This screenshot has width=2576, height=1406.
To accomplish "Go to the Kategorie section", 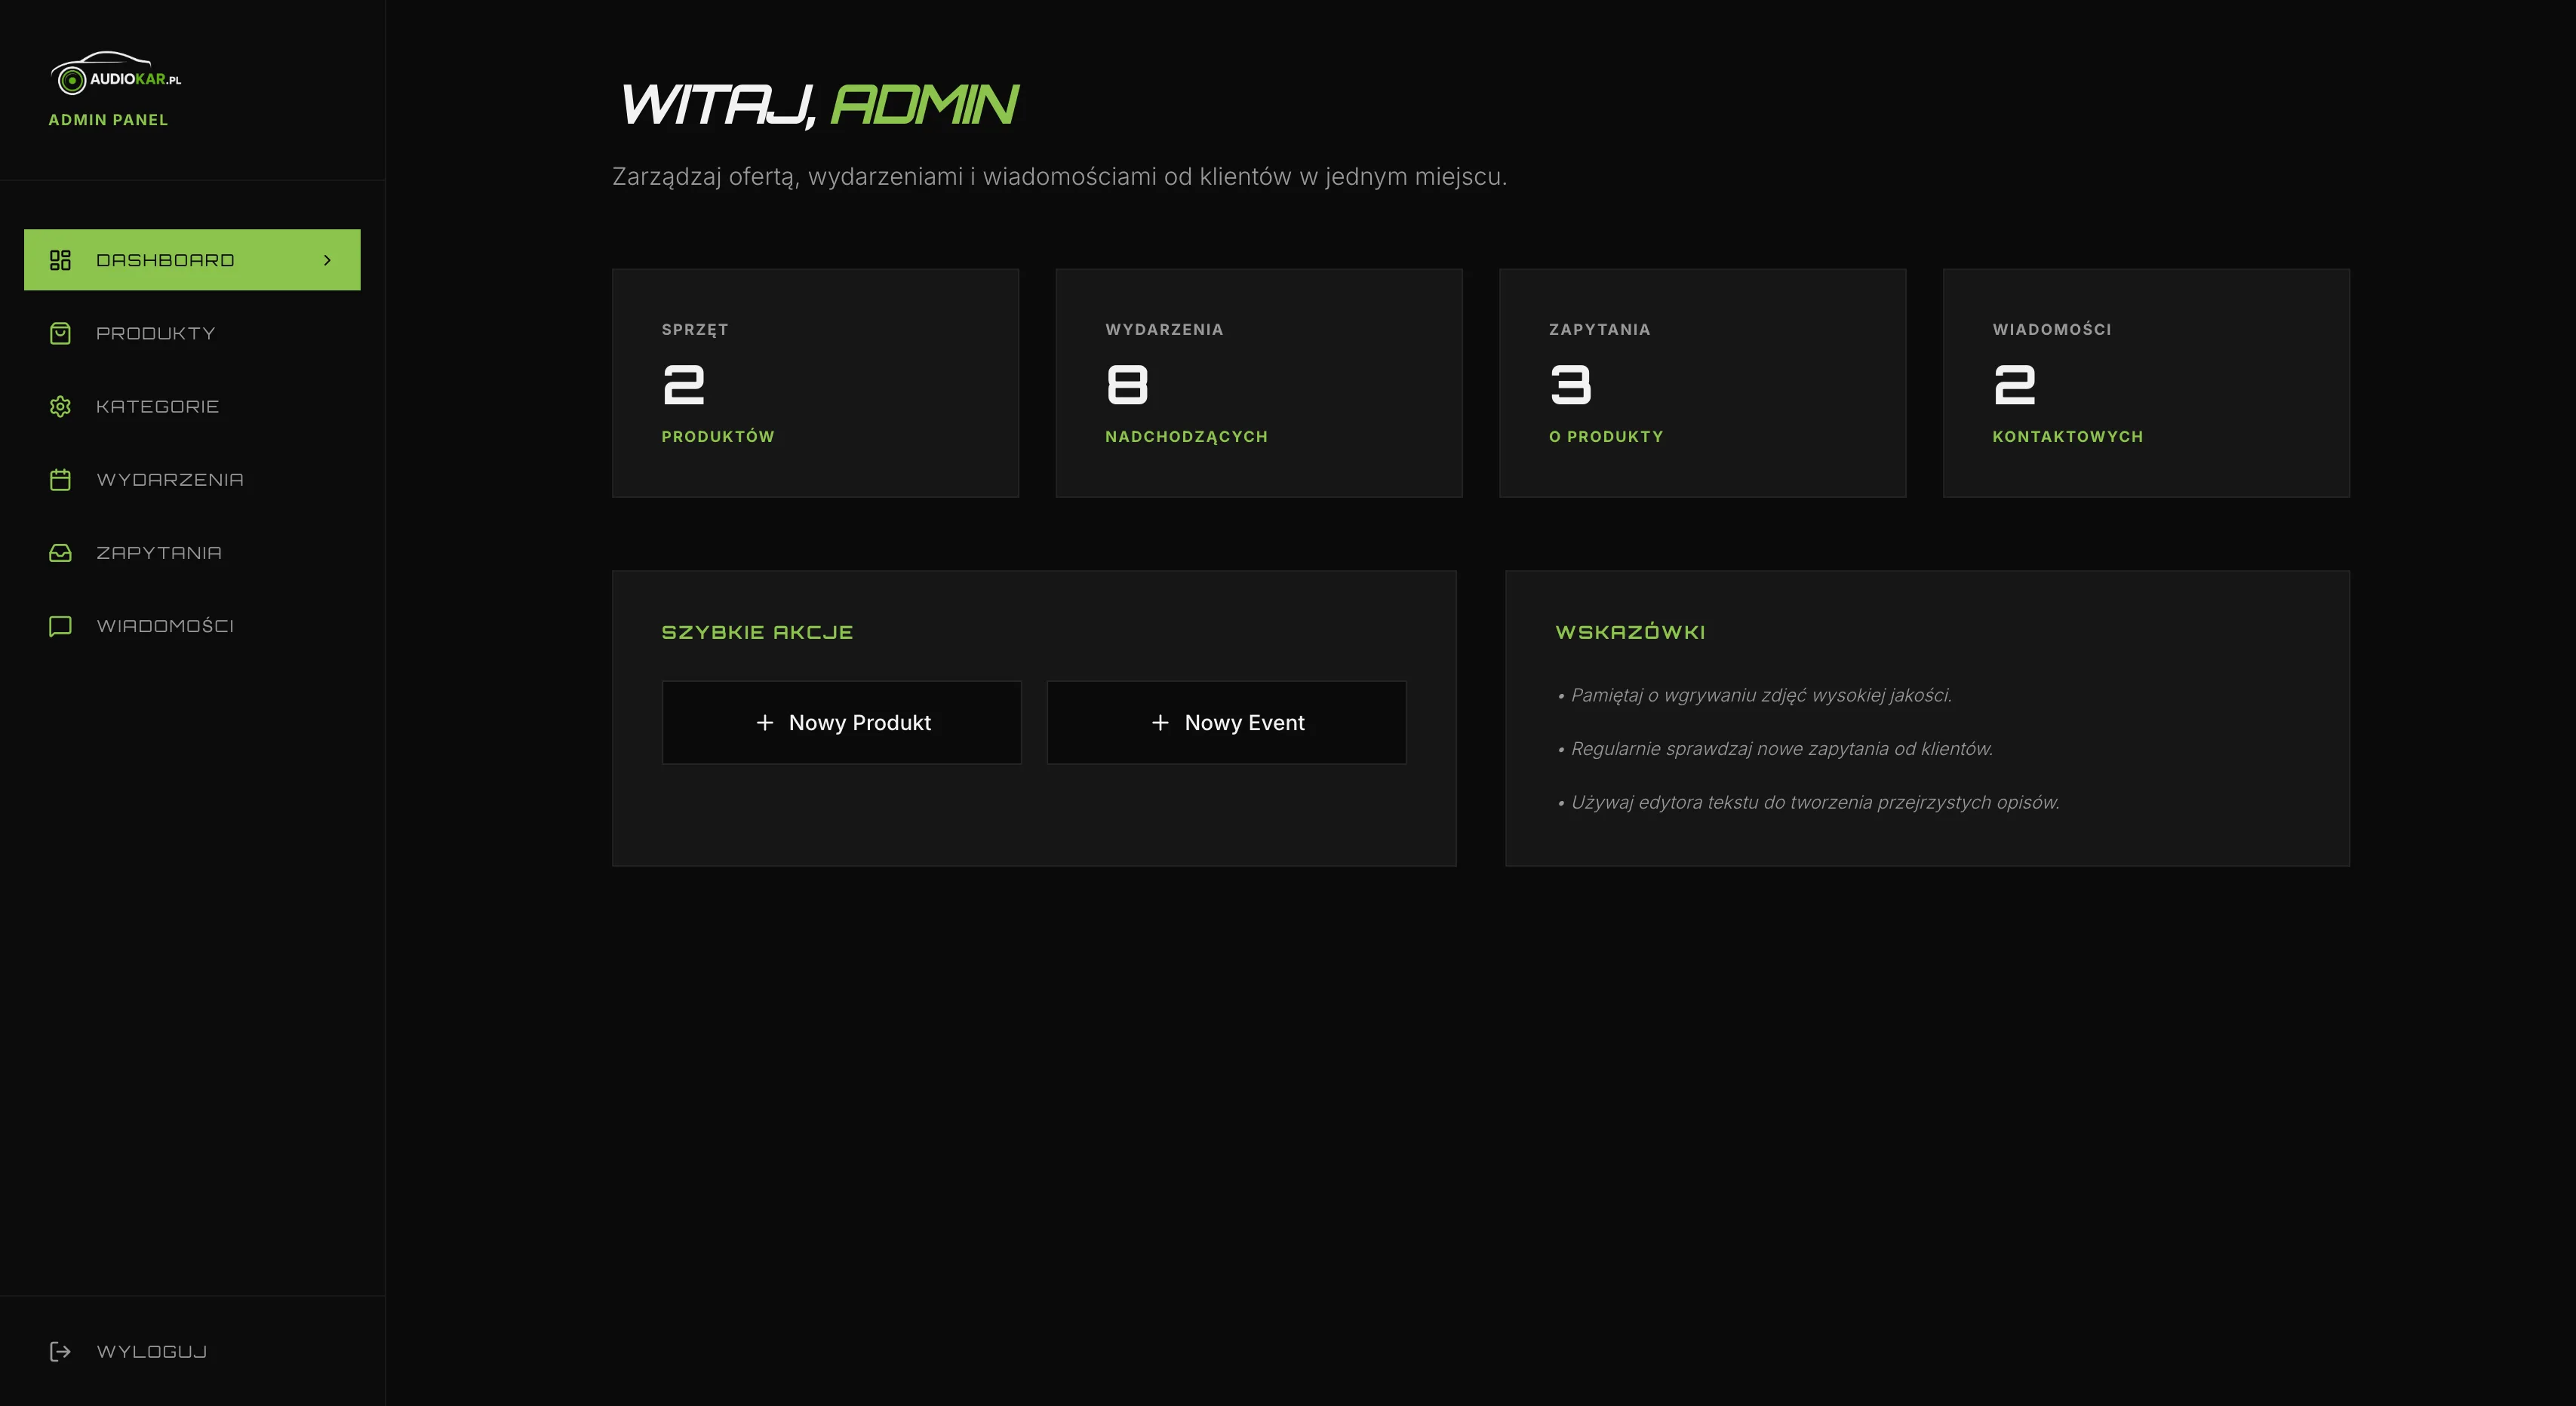I will (157, 406).
